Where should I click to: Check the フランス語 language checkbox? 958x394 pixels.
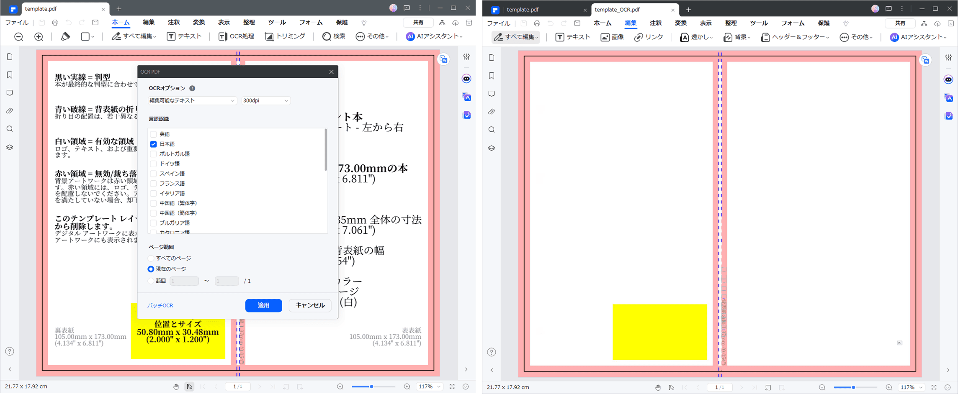point(153,183)
